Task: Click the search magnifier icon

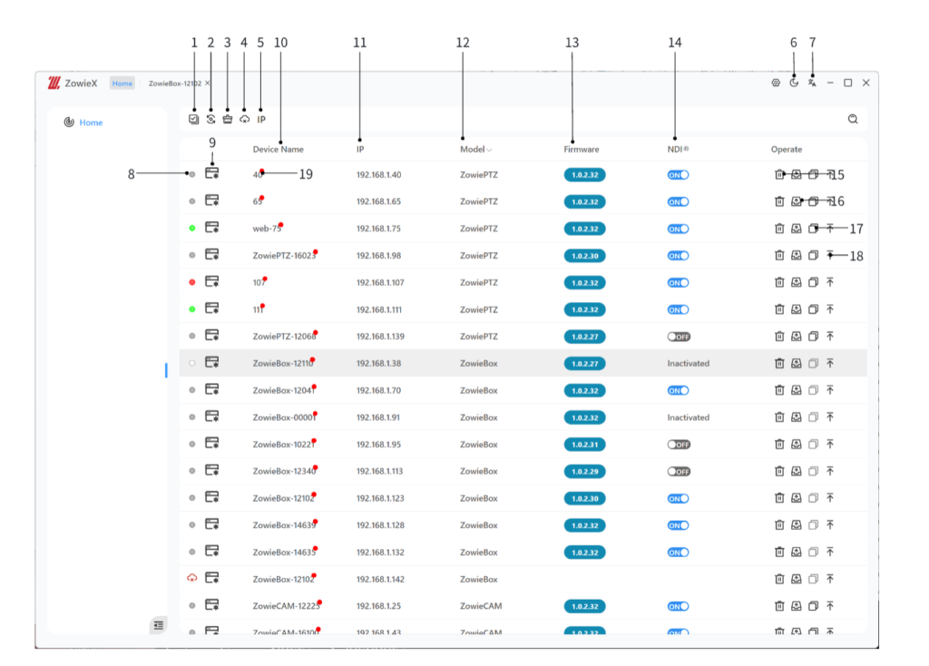Action: coord(853,119)
